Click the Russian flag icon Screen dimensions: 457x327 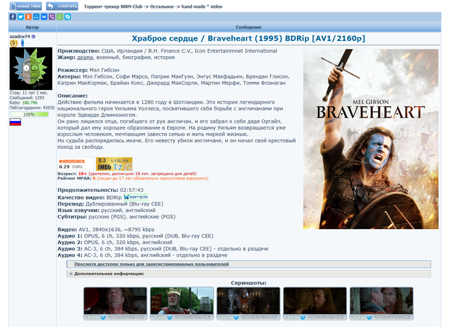(x=15, y=122)
